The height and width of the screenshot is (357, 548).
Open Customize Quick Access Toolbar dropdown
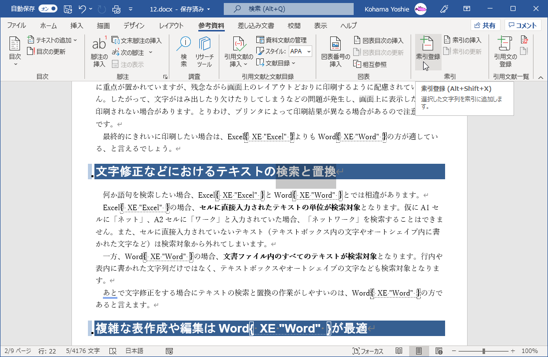click(x=130, y=9)
